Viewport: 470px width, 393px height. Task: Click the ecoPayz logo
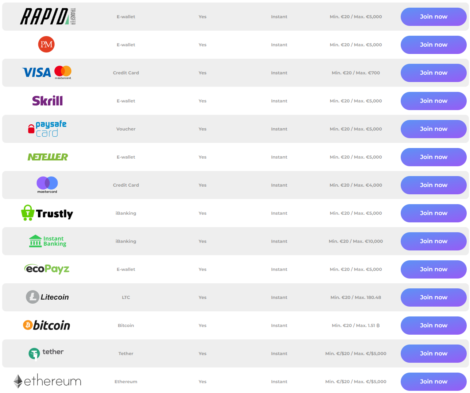(47, 269)
